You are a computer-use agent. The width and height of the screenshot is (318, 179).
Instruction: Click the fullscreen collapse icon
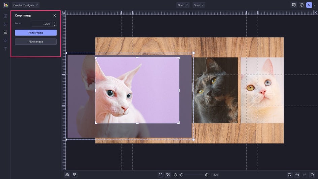point(168,175)
